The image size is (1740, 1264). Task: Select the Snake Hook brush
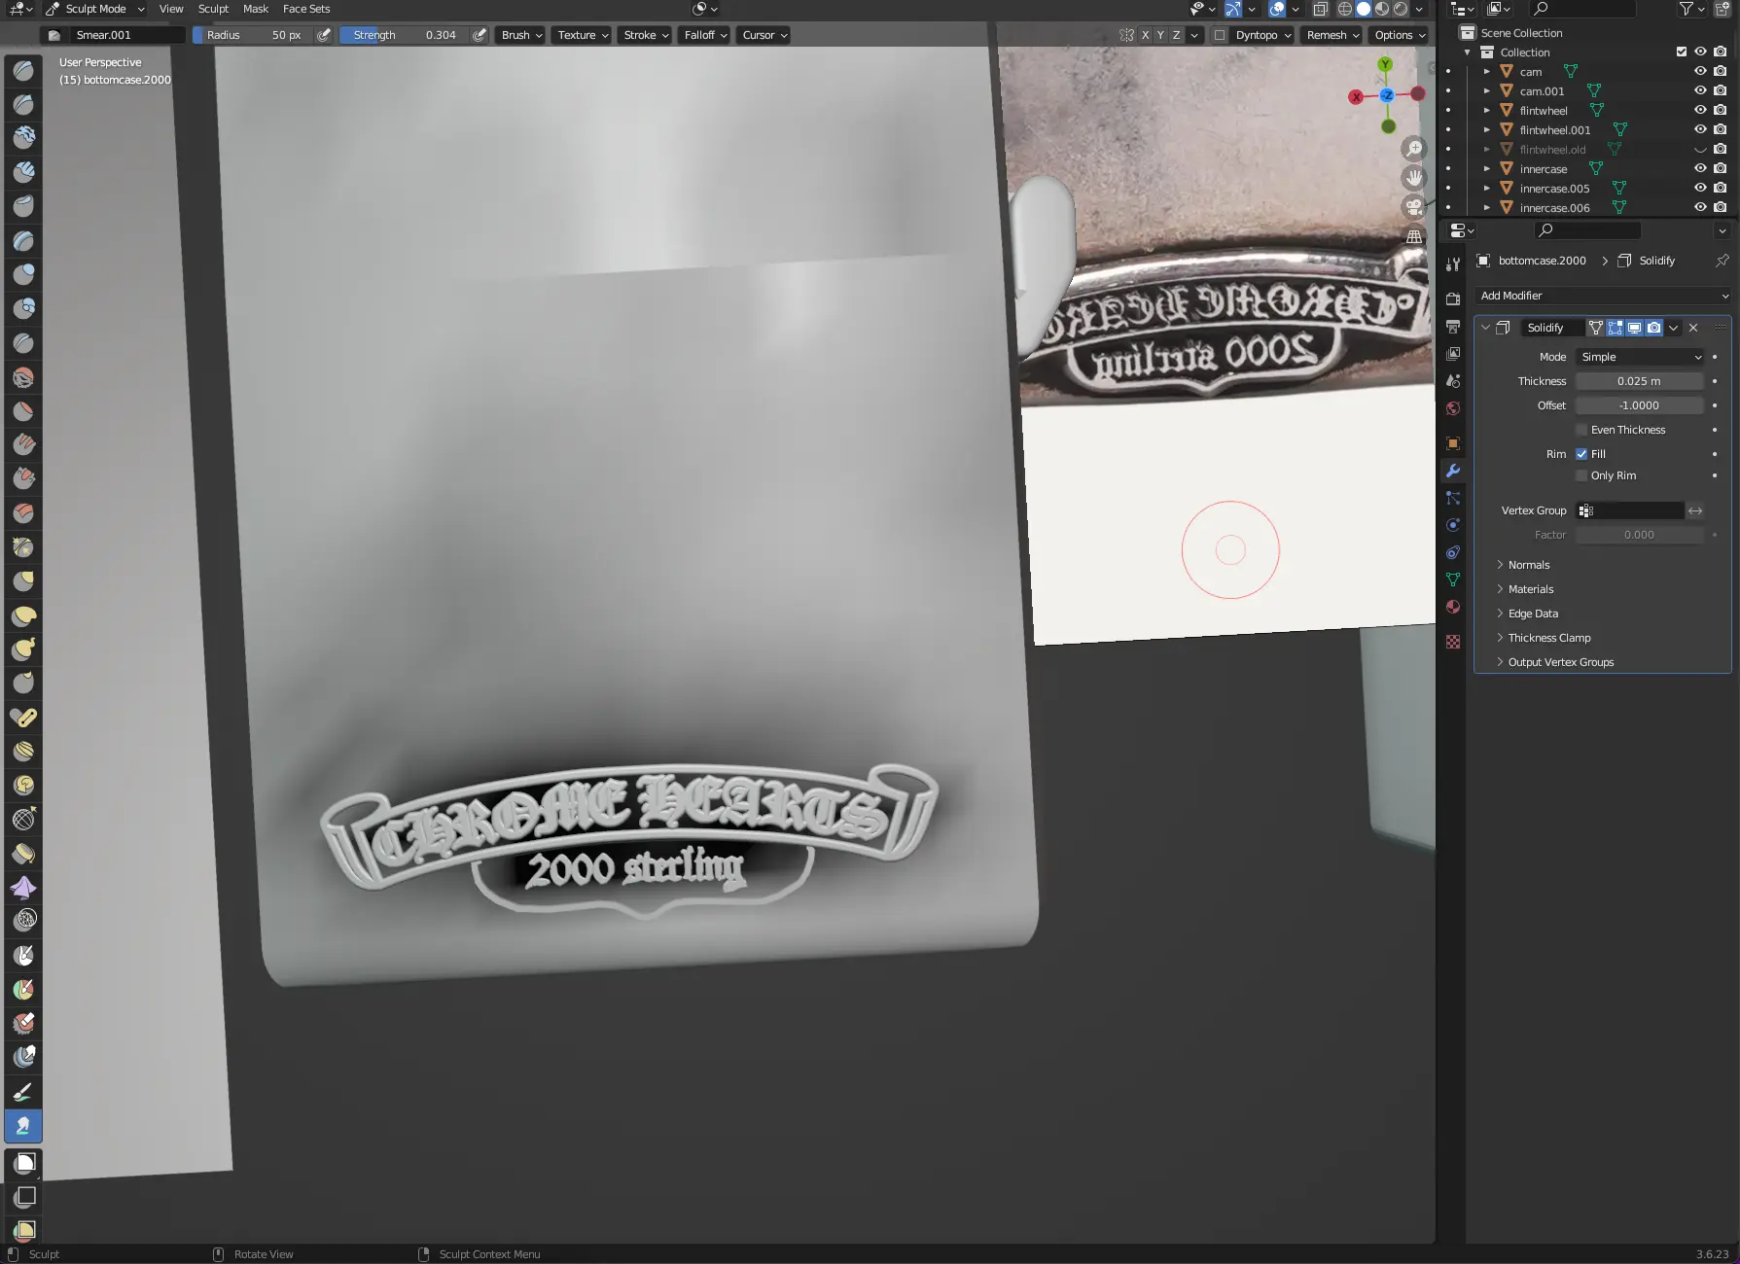[23, 649]
